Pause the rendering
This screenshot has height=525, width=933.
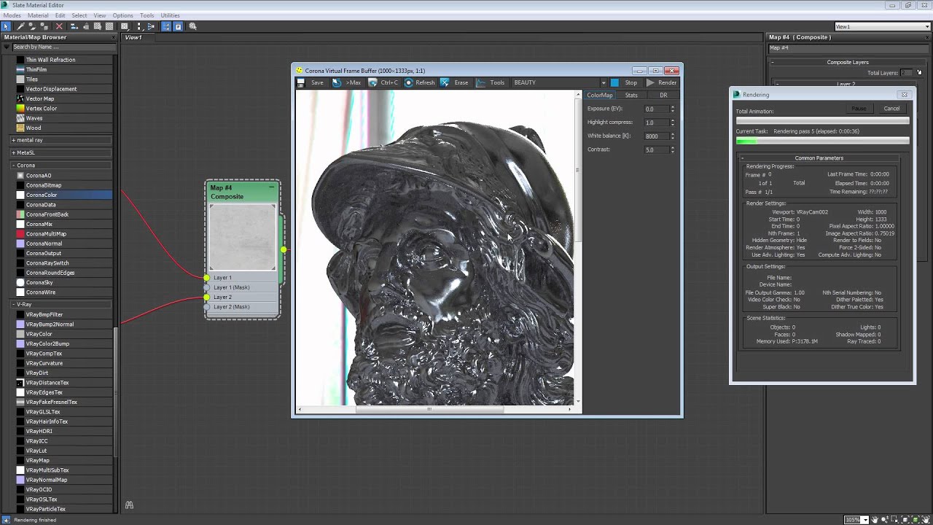pyautogui.click(x=859, y=108)
